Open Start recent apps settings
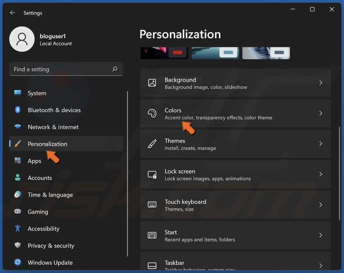 [x=236, y=235]
